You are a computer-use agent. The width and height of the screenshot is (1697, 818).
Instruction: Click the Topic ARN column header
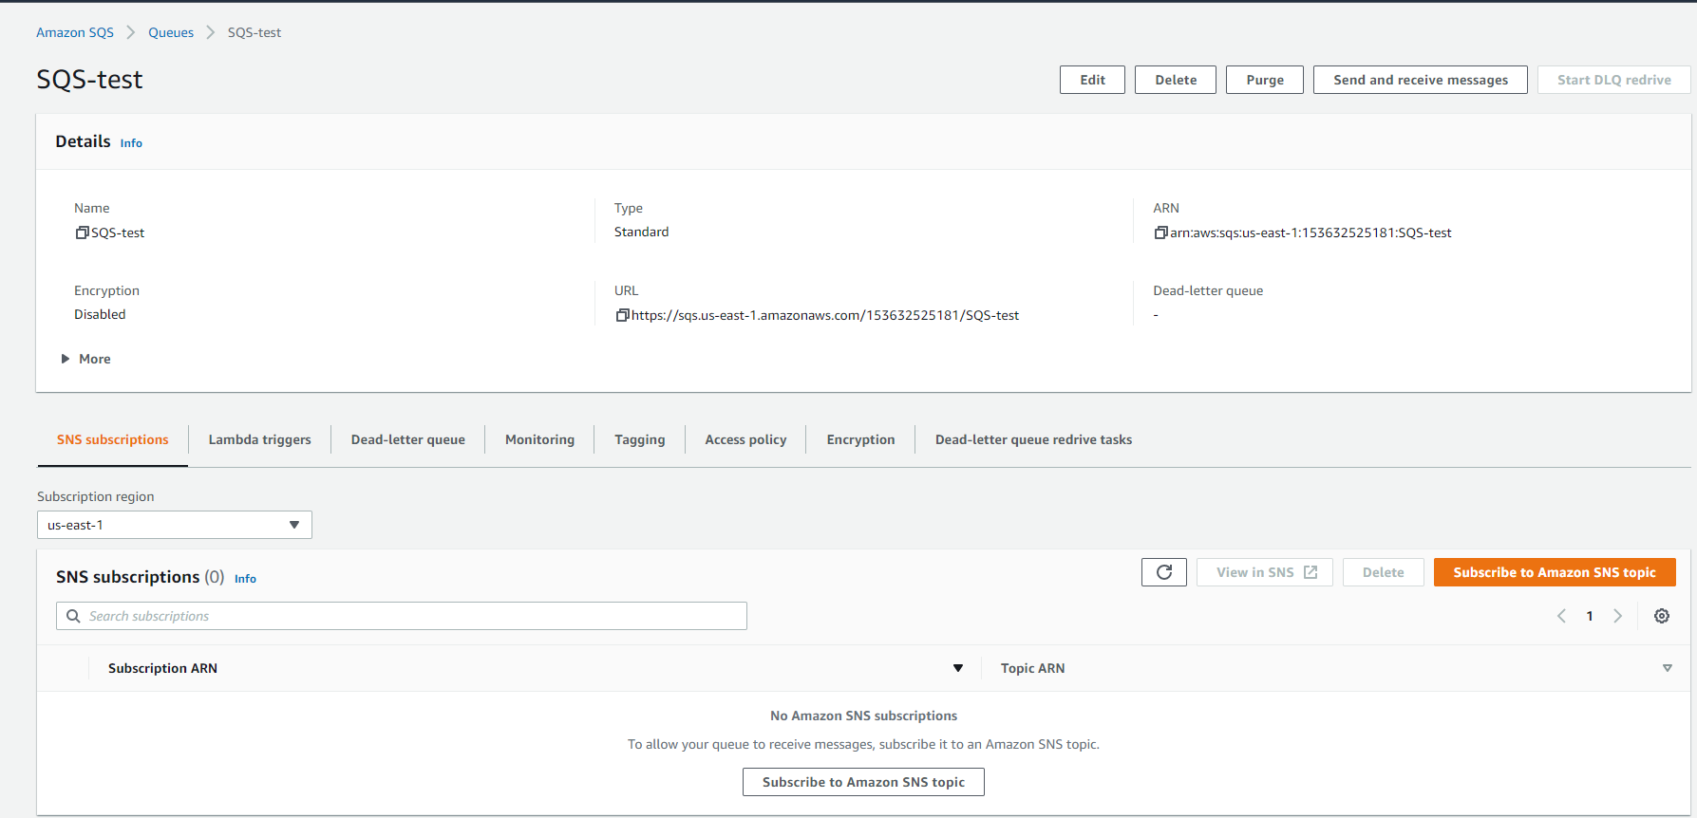pyautogui.click(x=1032, y=668)
